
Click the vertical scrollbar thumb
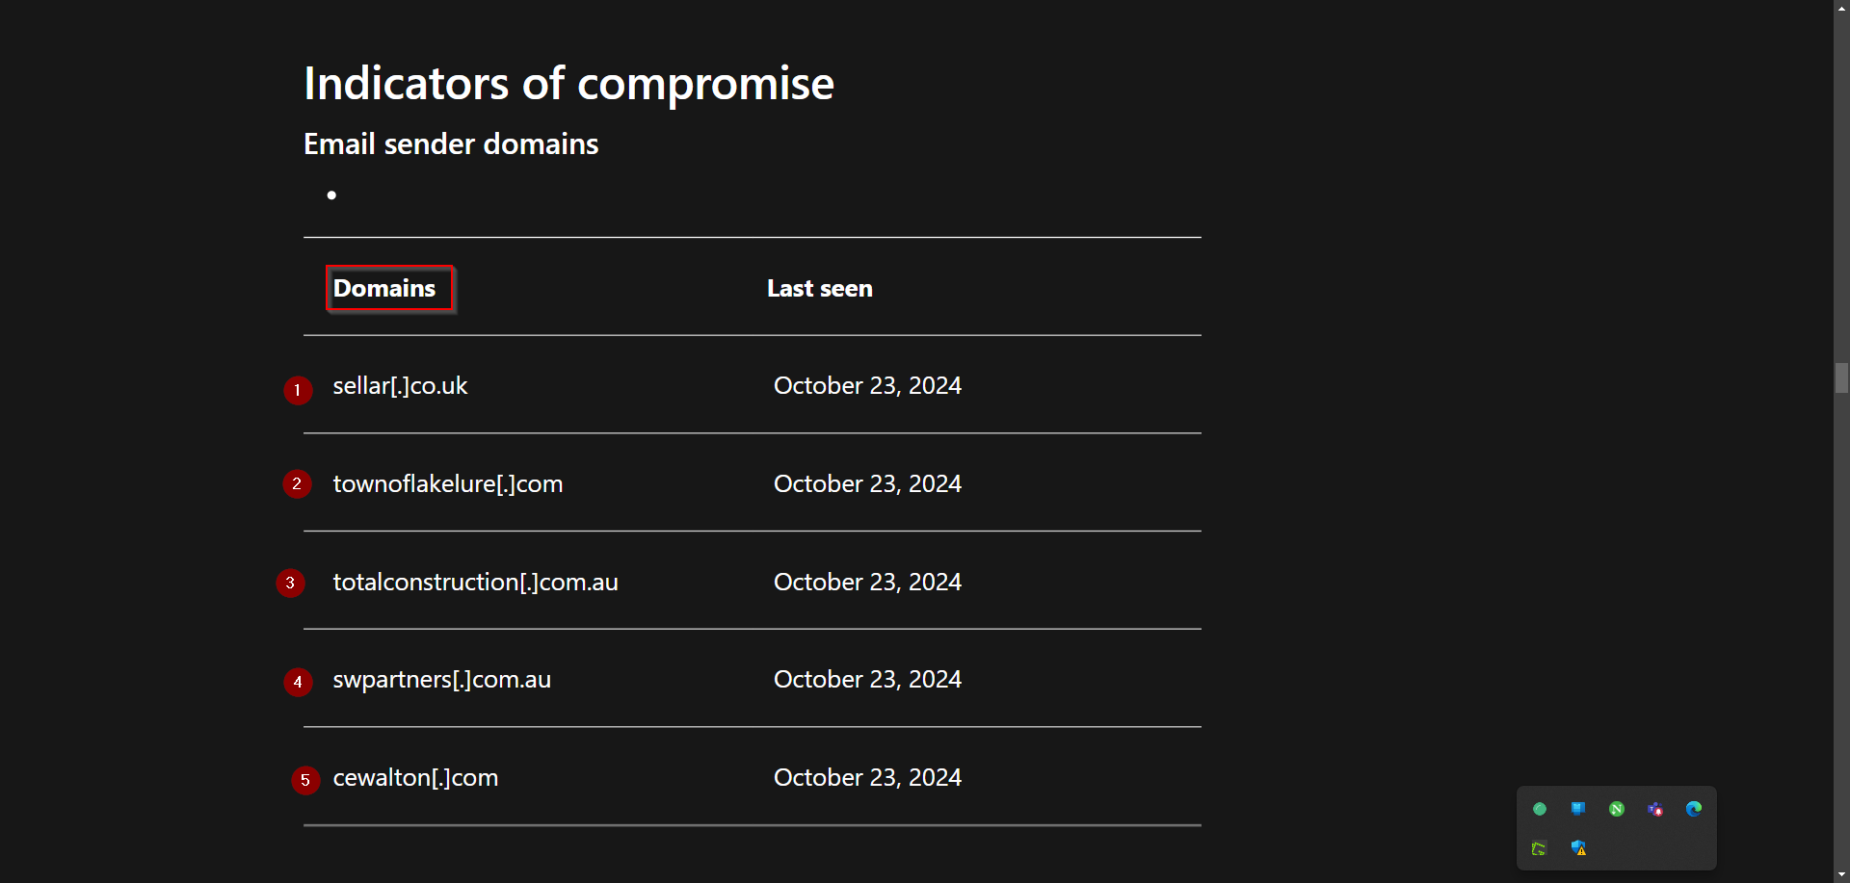point(1841,378)
